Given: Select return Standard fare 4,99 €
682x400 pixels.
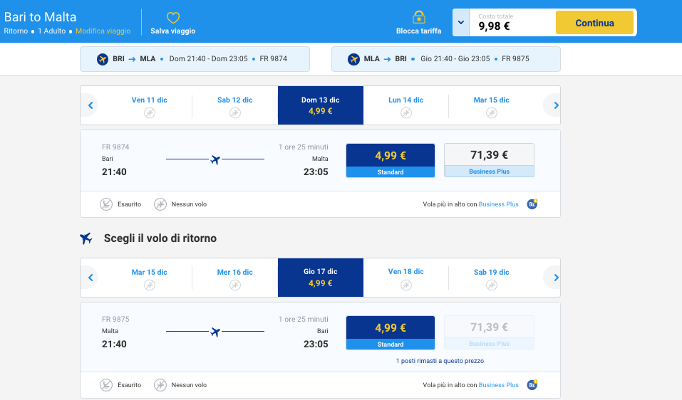Looking at the screenshot, I should pyautogui.click(x=390, y=332).
